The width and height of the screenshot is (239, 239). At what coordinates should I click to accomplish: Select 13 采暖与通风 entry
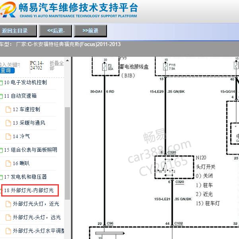(29, 123)
